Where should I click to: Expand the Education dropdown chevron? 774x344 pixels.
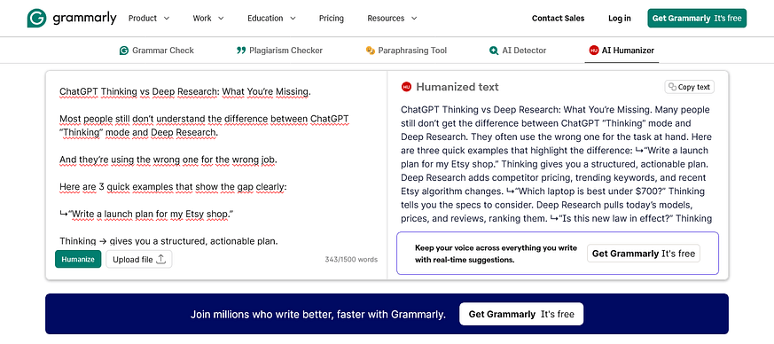pos(293,19)
